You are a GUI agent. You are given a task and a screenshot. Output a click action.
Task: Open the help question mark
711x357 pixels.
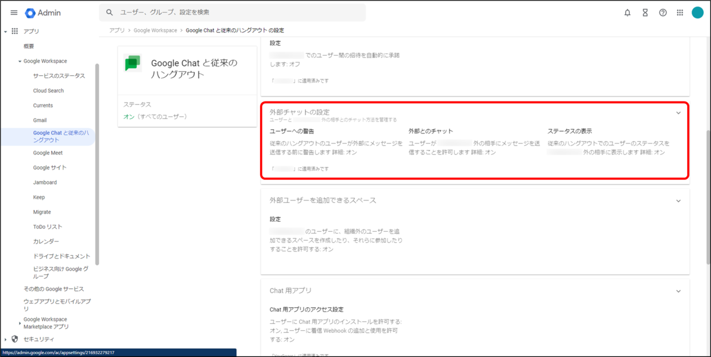[663, 12]
